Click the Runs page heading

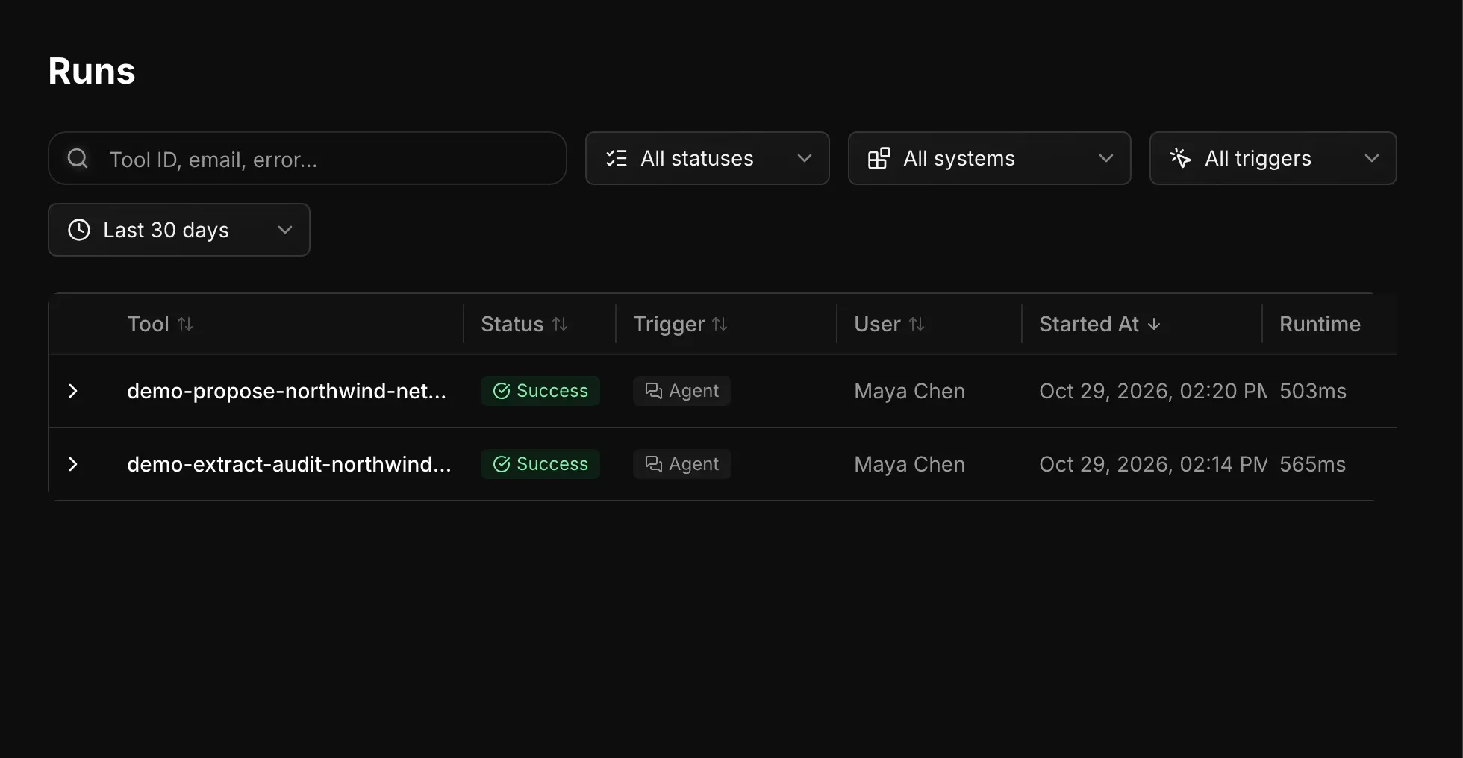point(92,72)
